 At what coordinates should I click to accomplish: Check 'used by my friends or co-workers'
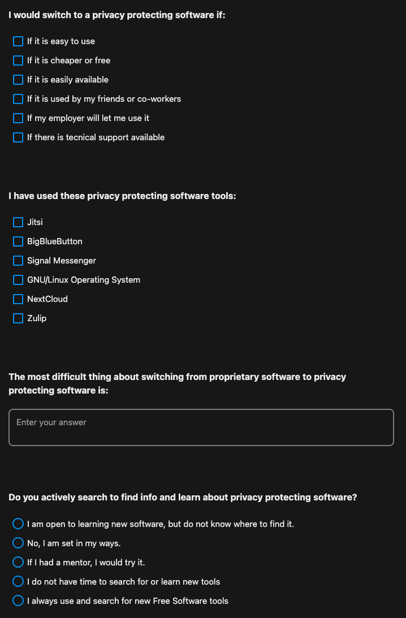[18, 99]
